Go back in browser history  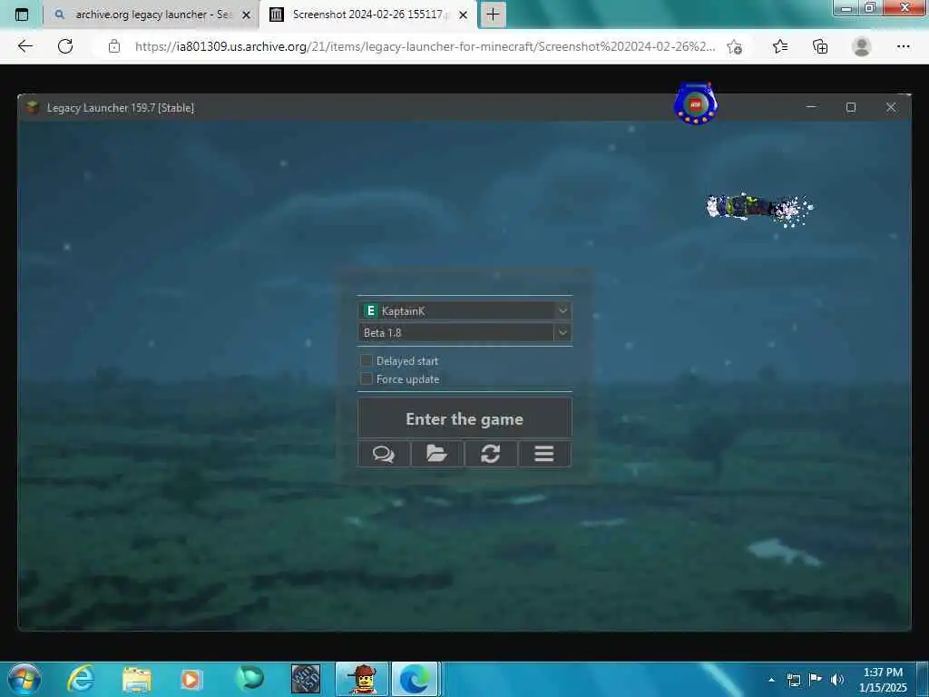pyautogui.click(x=24, y=46)
